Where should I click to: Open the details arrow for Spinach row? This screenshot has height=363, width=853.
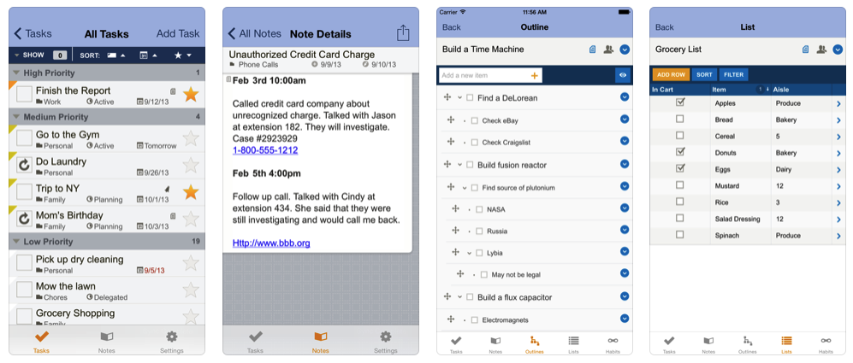tap(838, 236)
